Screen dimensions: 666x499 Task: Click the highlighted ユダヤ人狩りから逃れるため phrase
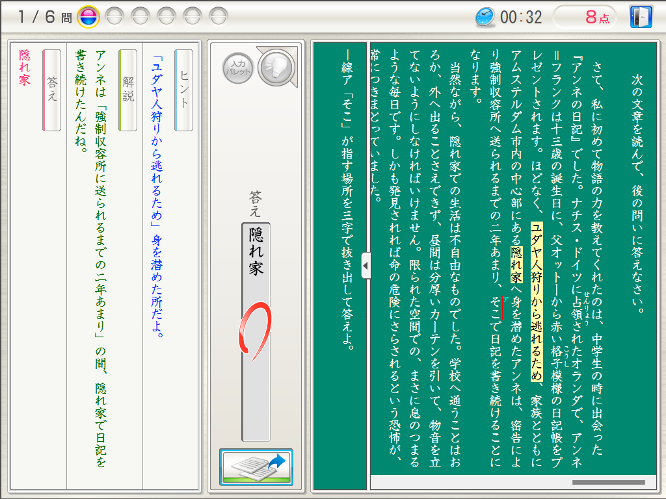[537, 302]
